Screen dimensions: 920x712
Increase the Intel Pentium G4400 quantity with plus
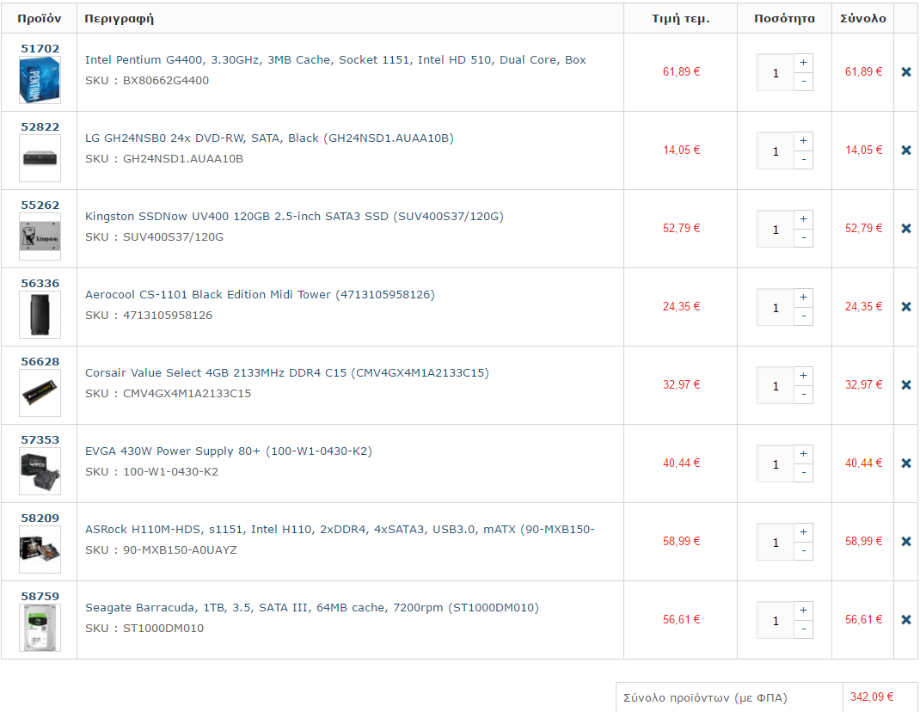(803, 63)
